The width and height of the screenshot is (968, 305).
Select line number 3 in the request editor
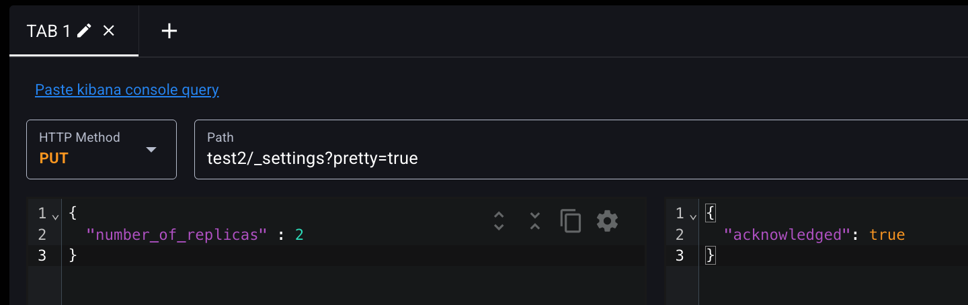click(42, 255)
